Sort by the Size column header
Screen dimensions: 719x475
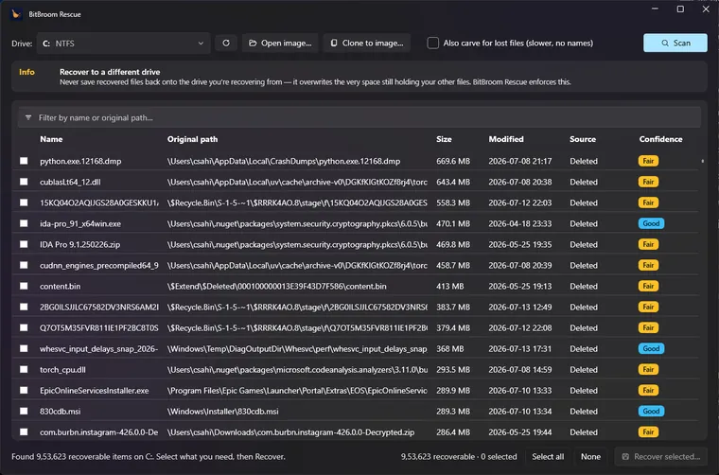[x=444, y=139]
